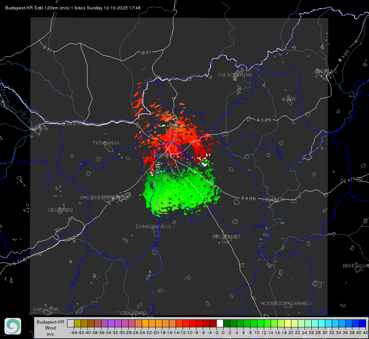Select the white swatch in the wind legend

[x=220, y=324]
